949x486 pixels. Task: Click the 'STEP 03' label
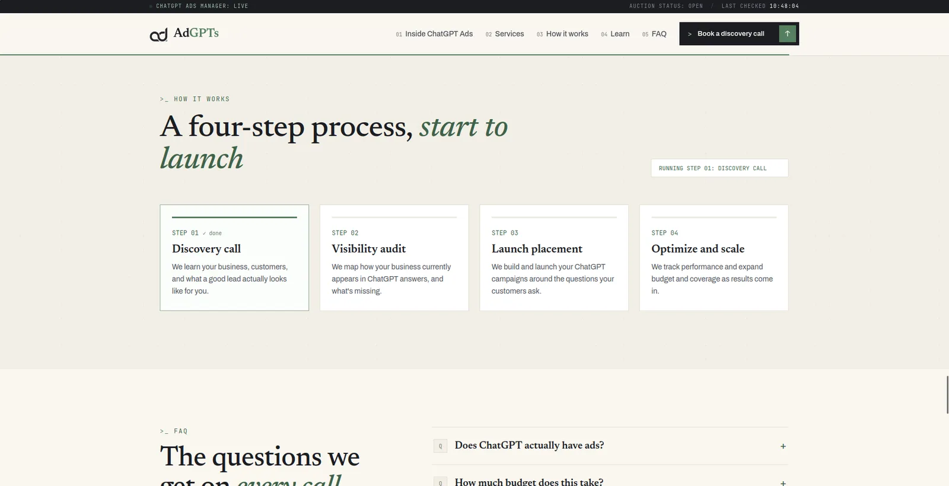click(x=505, y=233)
